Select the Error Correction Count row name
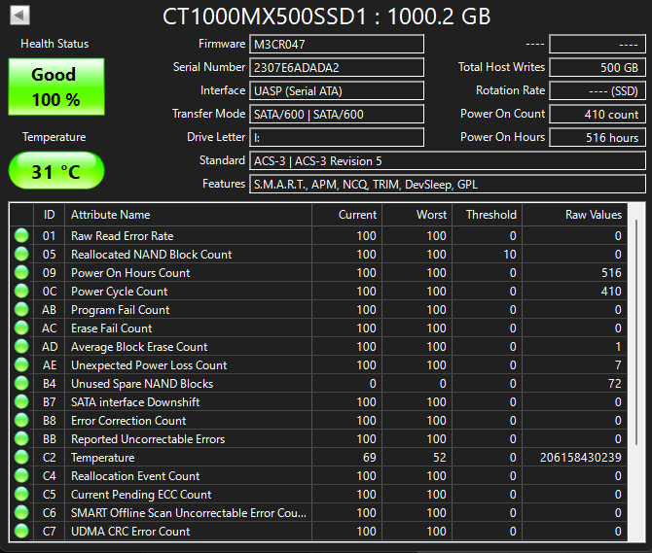652x553 pixels. 128,421
